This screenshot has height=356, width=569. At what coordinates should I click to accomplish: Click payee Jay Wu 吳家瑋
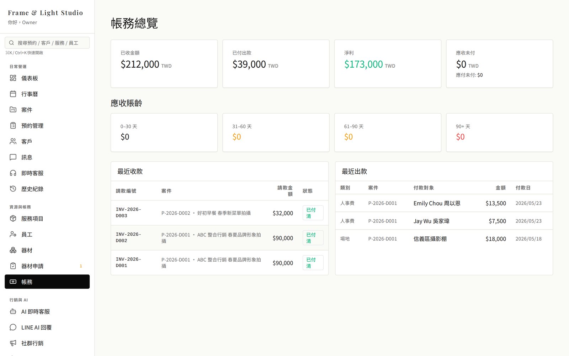coord(431,221)
